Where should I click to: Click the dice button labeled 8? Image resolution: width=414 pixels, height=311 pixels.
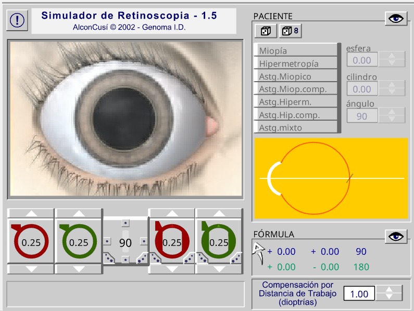pyautogui.click(x=290, y=31)
